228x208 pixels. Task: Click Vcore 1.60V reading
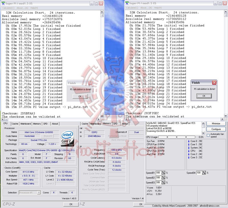(154, 188)
